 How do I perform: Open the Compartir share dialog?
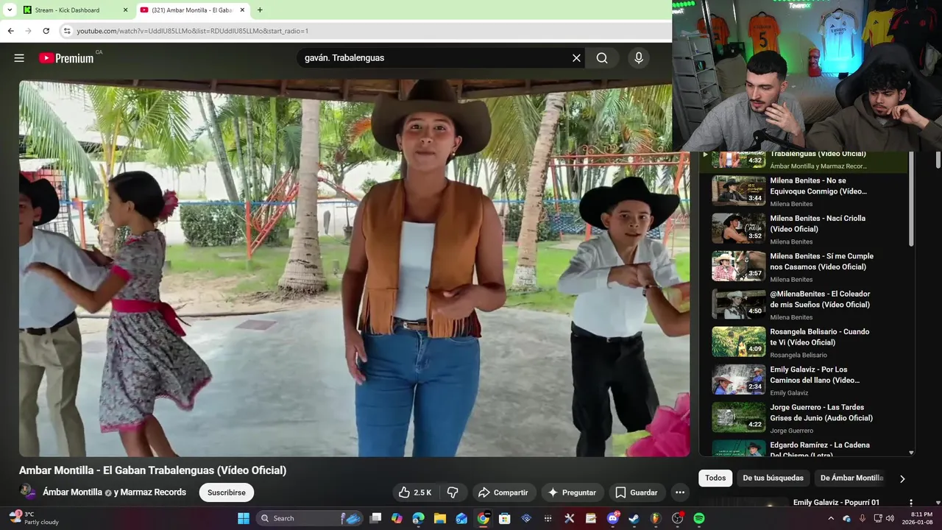[x=503, y=492]
